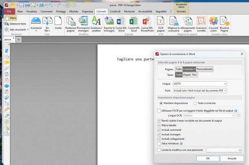The width and height of the screenshot is (249, 165).
Task: Open the Lingua AUTO dropdown
Action: pyautogui.click(x=200, y=84)
